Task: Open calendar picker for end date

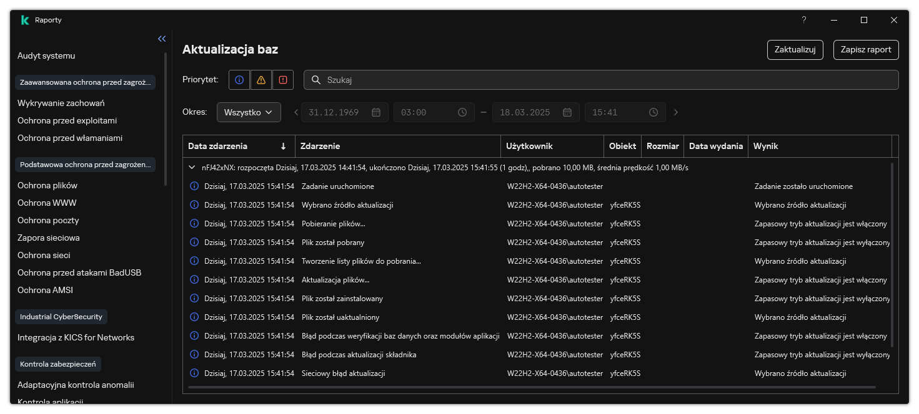Action: coord(567,112)
